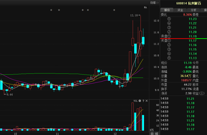Screen dimensions: 207x135
Task: Click 换手 value 11.77%
Action: coord(187,89)
